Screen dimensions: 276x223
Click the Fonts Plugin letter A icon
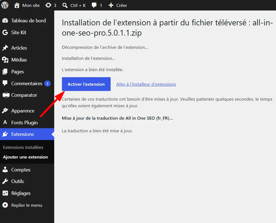click(x=5, y=122)
